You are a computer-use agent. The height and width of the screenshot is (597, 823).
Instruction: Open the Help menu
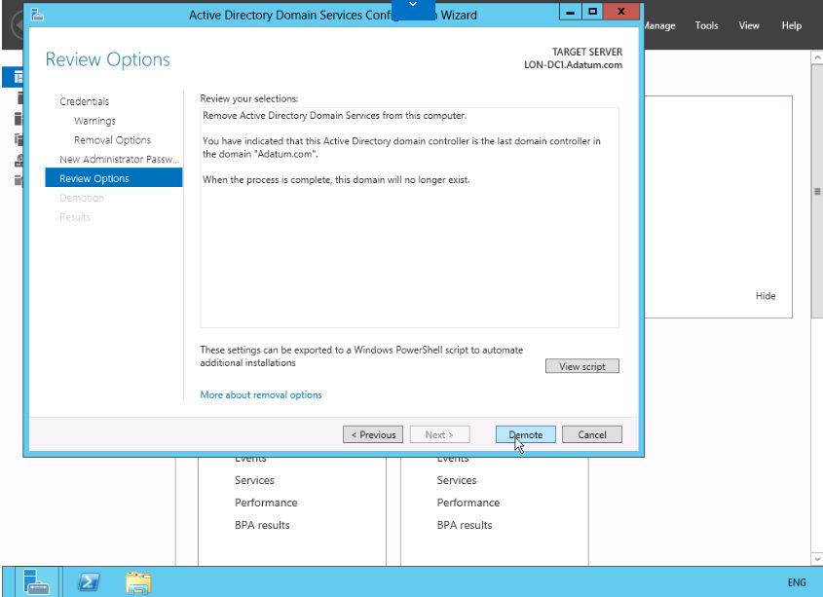(x=791, y=26)
